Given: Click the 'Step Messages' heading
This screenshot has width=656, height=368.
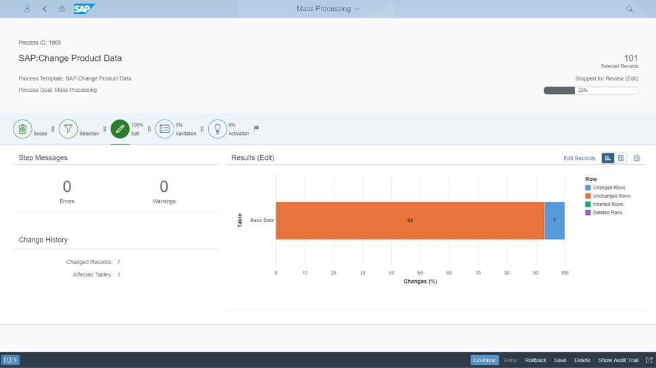Looking at the screenshot, I should coord(43,157).
